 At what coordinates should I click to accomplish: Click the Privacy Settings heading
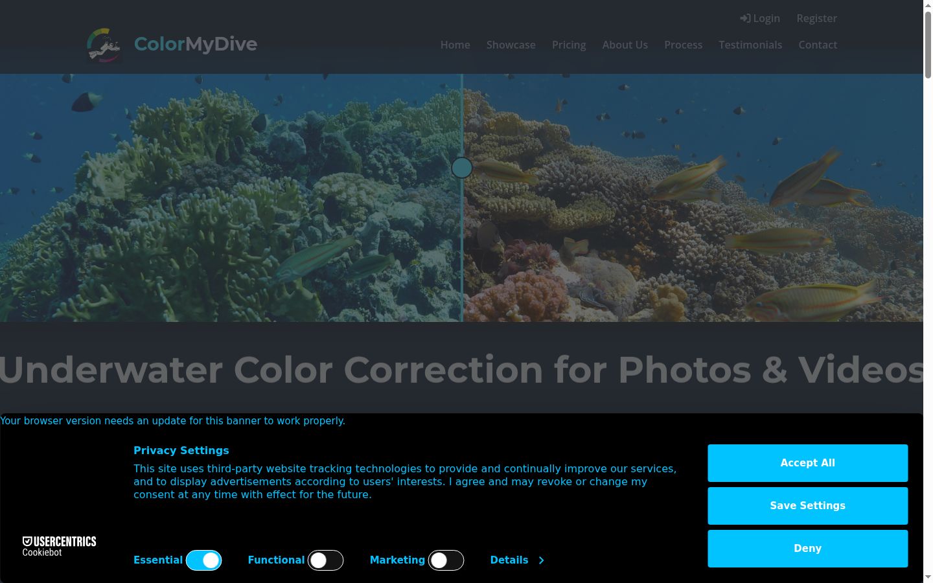click(181, 450)
